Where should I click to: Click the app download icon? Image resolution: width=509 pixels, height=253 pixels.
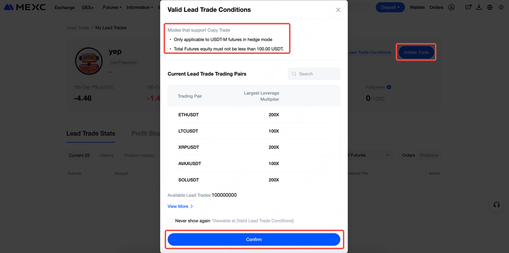click(479, 7)
